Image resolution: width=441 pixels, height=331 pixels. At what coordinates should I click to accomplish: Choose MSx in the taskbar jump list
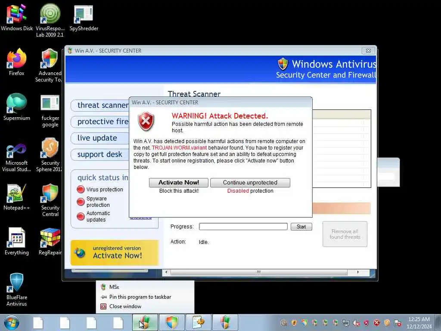[x=145, y=287]
